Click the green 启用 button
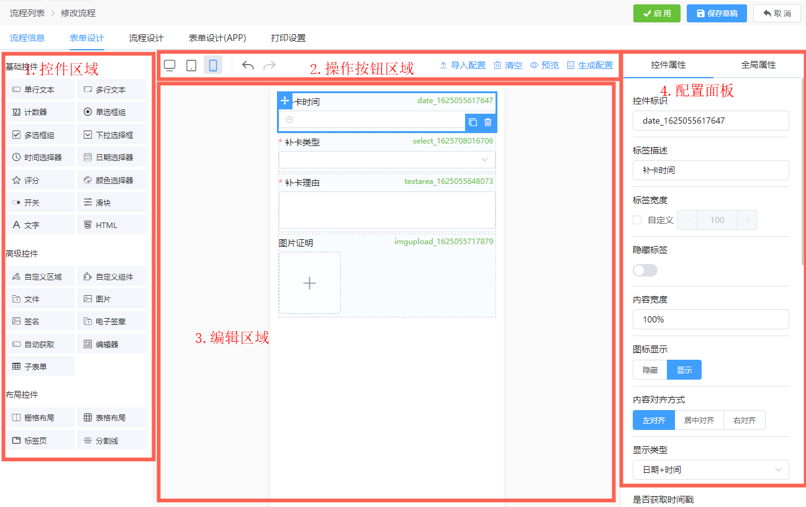 click(x=657, y=13)
